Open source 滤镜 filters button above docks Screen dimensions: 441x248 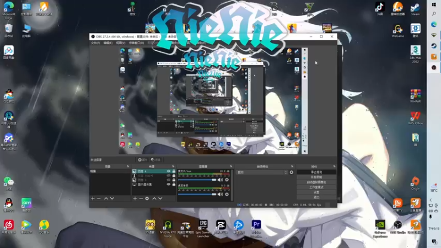click(x=155, y=160)
